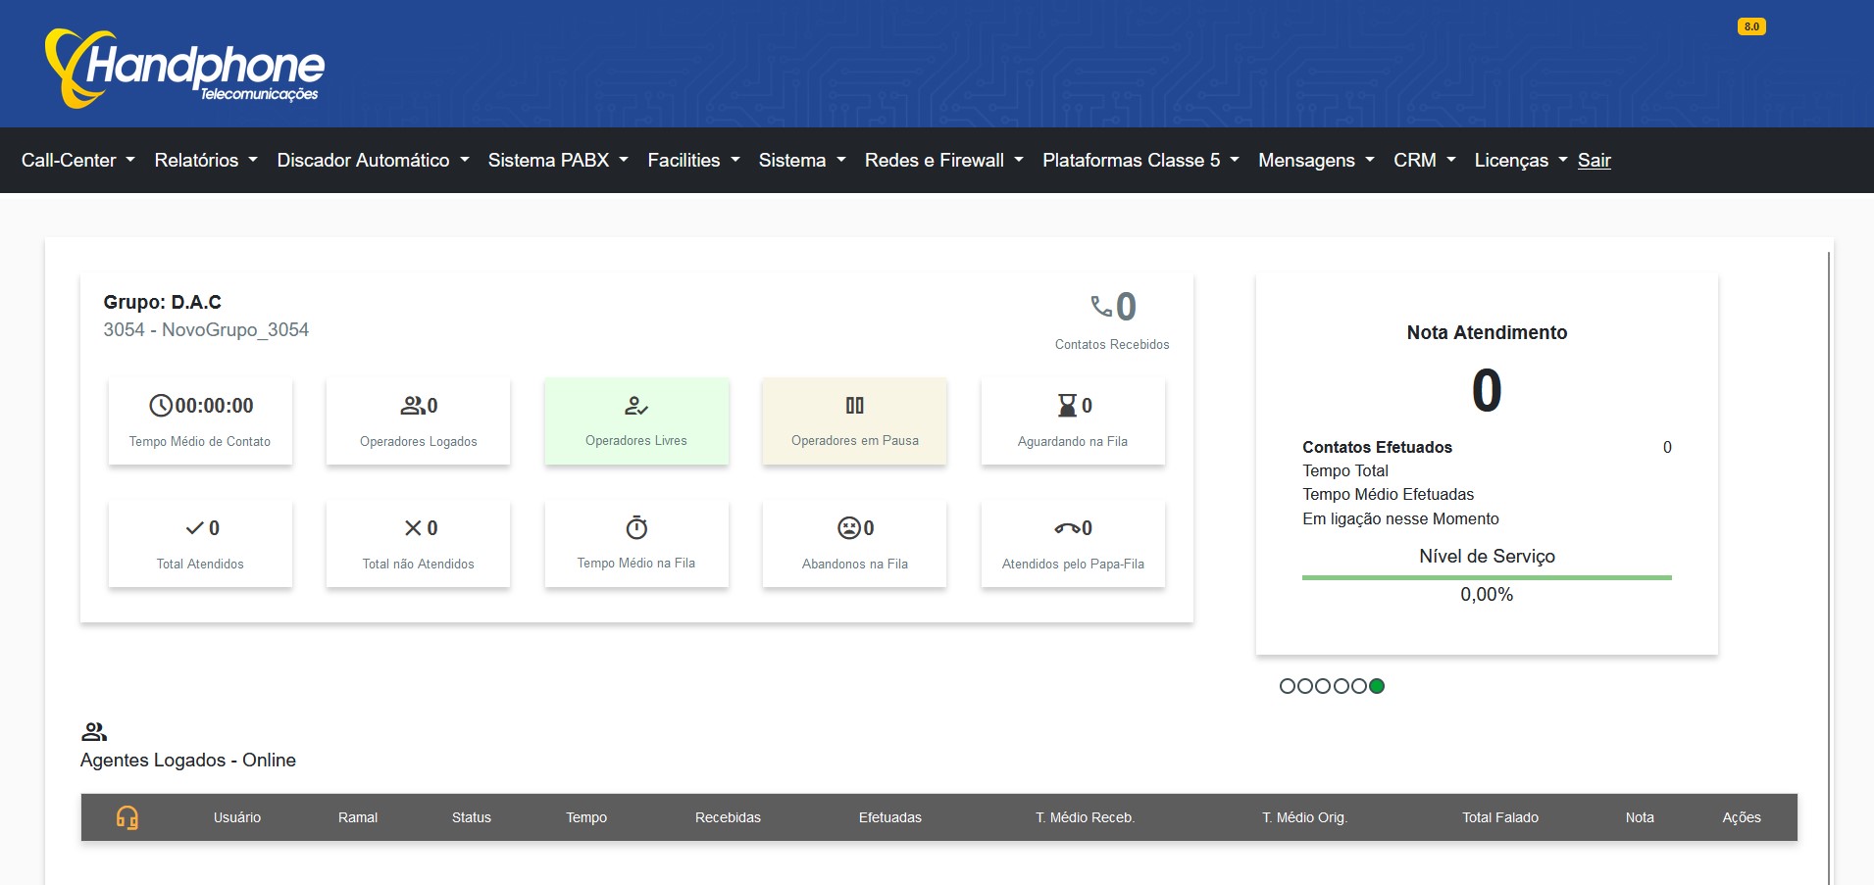The width and height of the screenshot is (1874, 885).
Task: Select the green active carousel dot
Action: point(1377,686)
